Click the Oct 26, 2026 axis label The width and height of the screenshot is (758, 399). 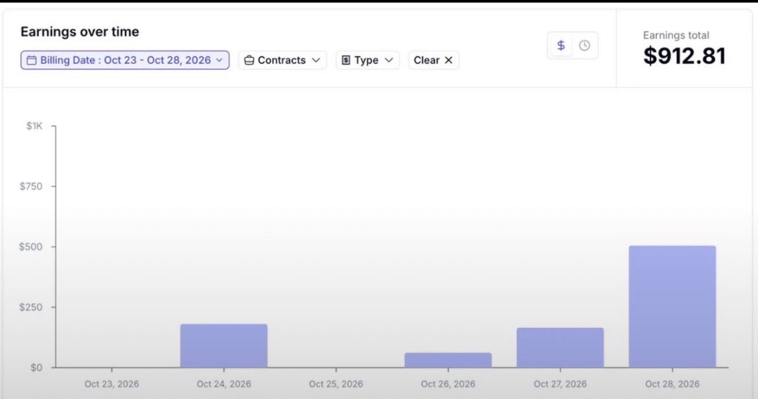(x=448, y=384)
